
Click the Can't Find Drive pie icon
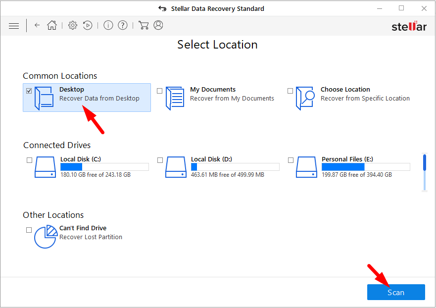pyautogui.click(x=46, y=237)
